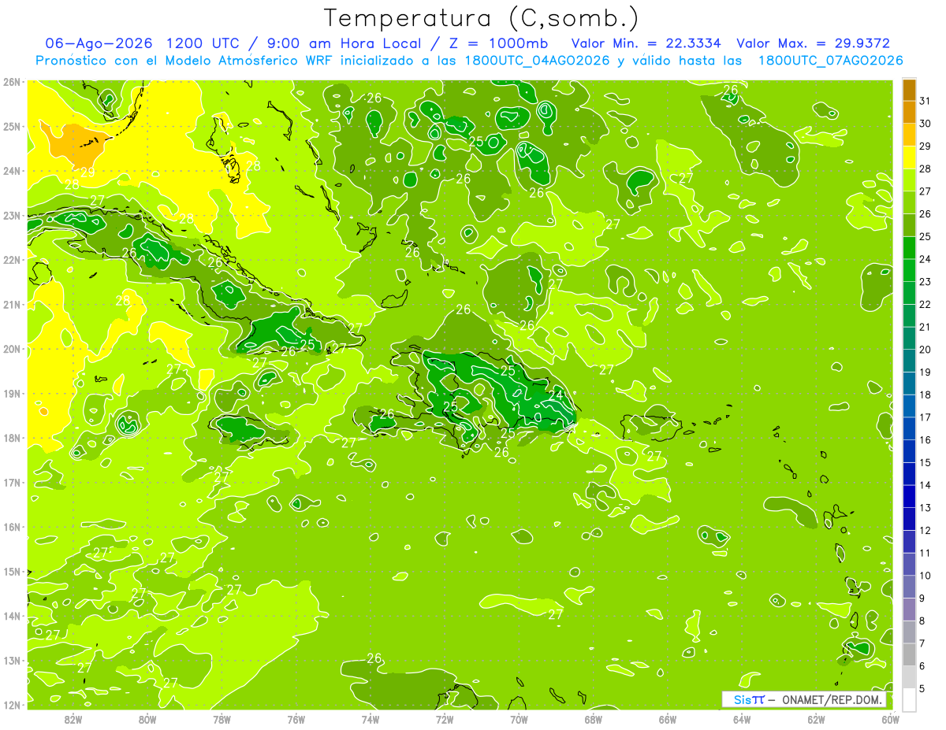This screenshot has width=946, height=730.
Task: Click the "20N" latitude label
Action: 12,349
